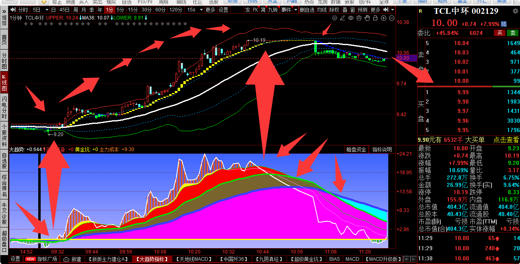Select 【新版主力建仓A】 indicator tab
The image size is (520, 264).
(x=109, y=259)
